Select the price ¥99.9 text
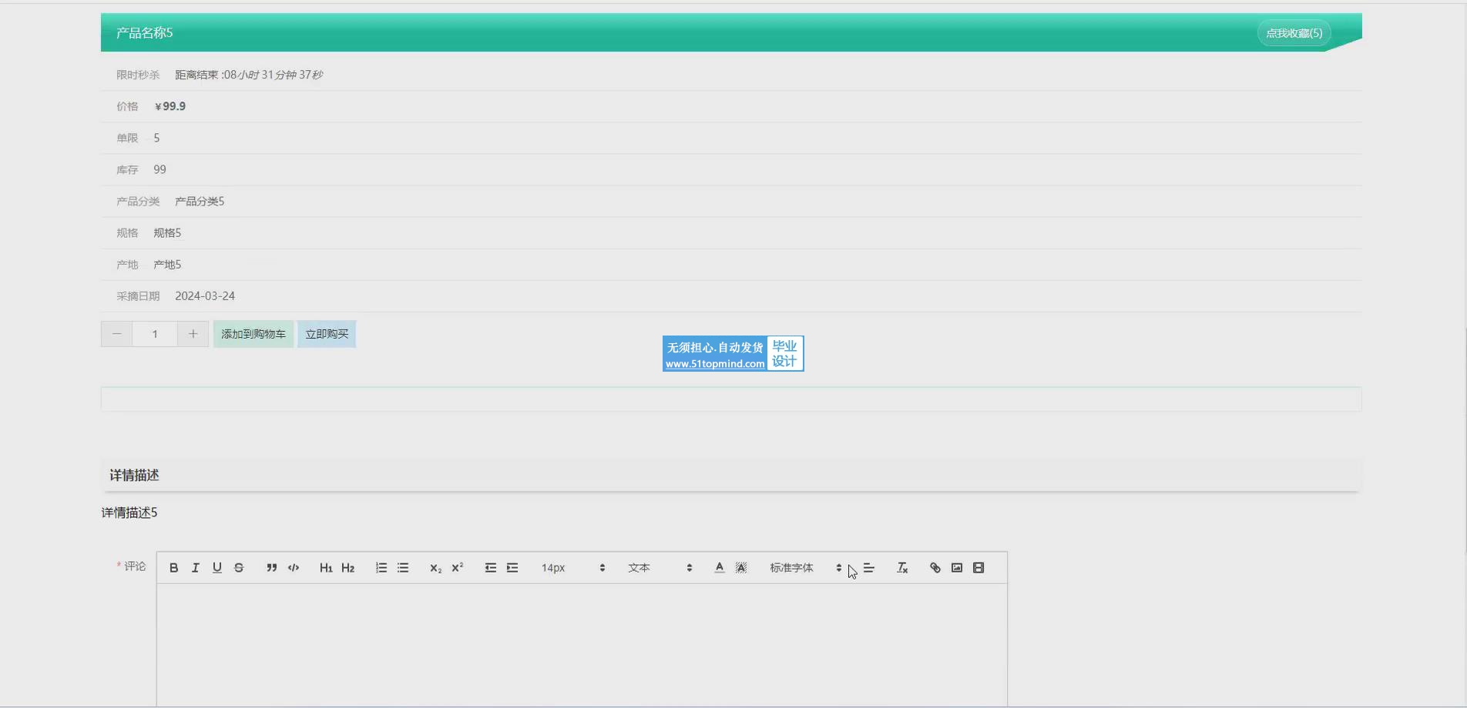 tap(170, 106)
